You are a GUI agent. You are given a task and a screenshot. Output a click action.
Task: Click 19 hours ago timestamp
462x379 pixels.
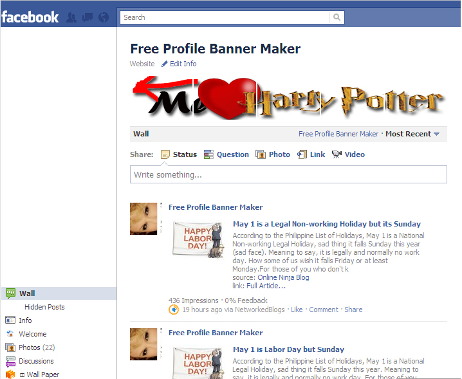[202, 310]
